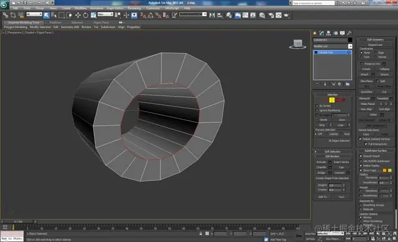Open the Motion command panel tab

[336, 33]
